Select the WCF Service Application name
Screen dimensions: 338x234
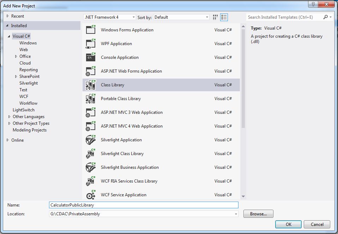tap(123, 195)
